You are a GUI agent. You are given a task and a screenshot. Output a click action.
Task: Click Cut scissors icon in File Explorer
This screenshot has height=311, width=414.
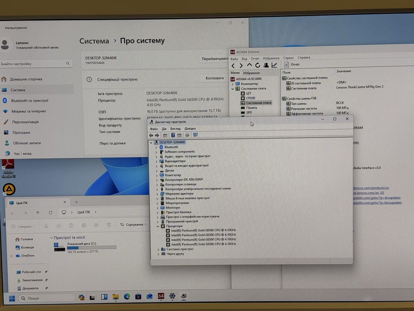pos(46,226)
